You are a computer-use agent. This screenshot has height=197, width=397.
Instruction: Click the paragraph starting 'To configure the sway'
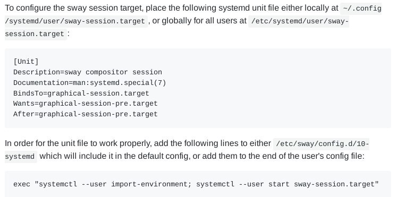[x=193, y=21]
